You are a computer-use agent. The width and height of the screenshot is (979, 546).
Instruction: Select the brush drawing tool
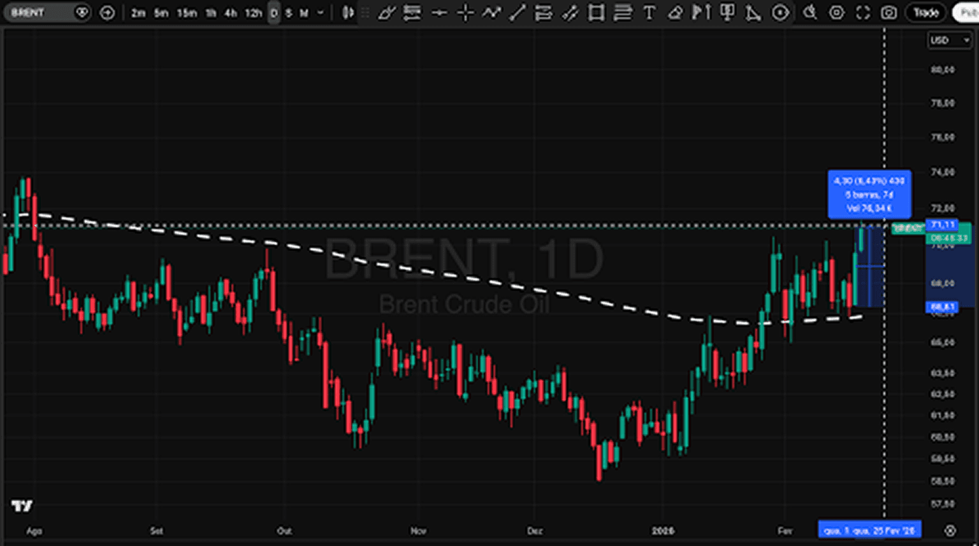point(386,13)
